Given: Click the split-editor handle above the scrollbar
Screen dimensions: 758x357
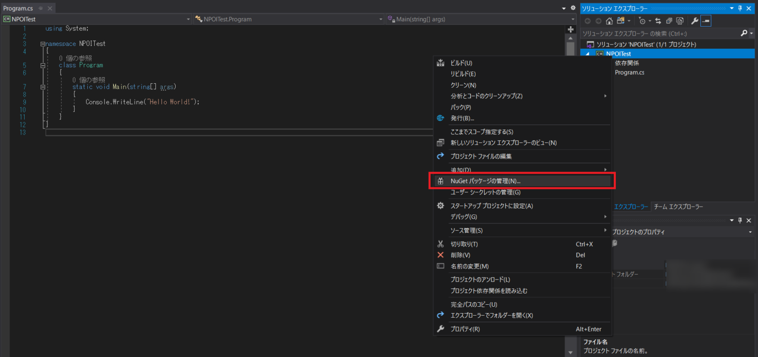Looking at the screenshot, I should pos(571,30).
